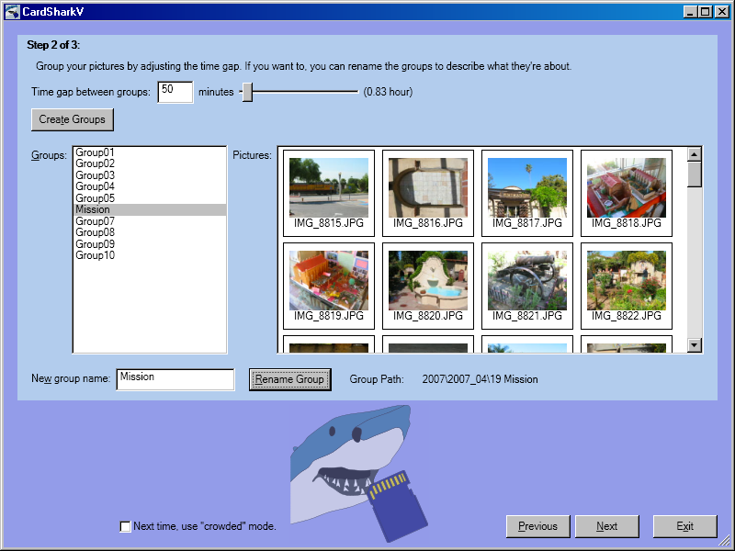Select Group04 in the Groups list
This screenshot has height=551, width=735.
(150, 186)
